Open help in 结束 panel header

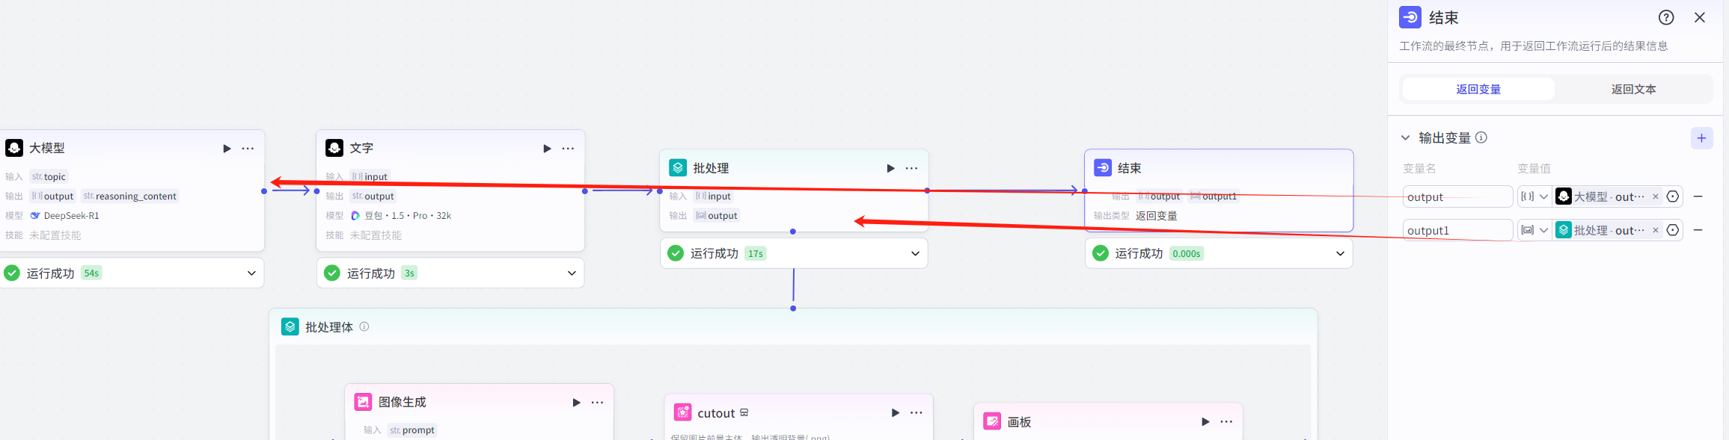pos(1666,17)
